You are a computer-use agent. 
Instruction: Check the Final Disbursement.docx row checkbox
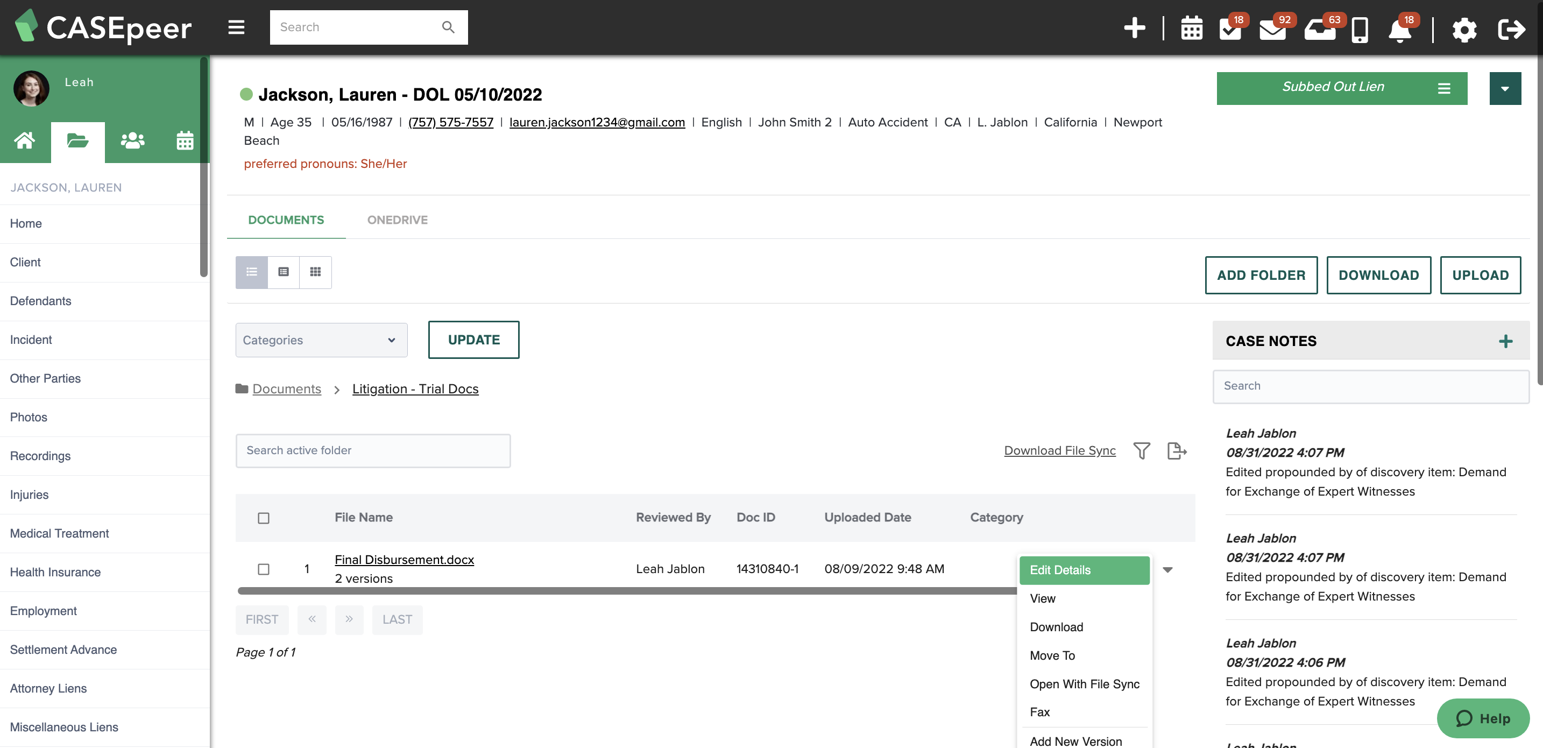(264, 569)
